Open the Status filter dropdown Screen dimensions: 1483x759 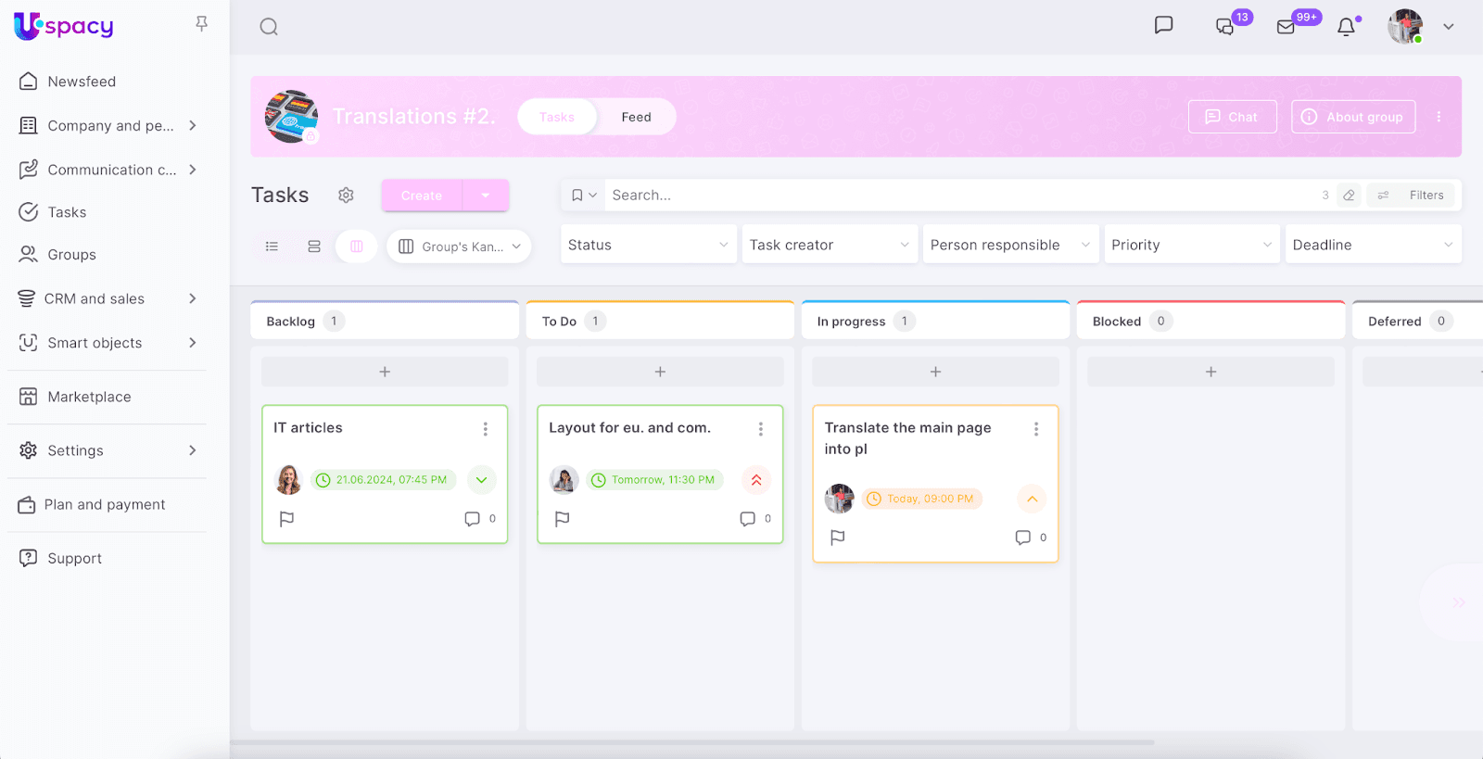648,245
